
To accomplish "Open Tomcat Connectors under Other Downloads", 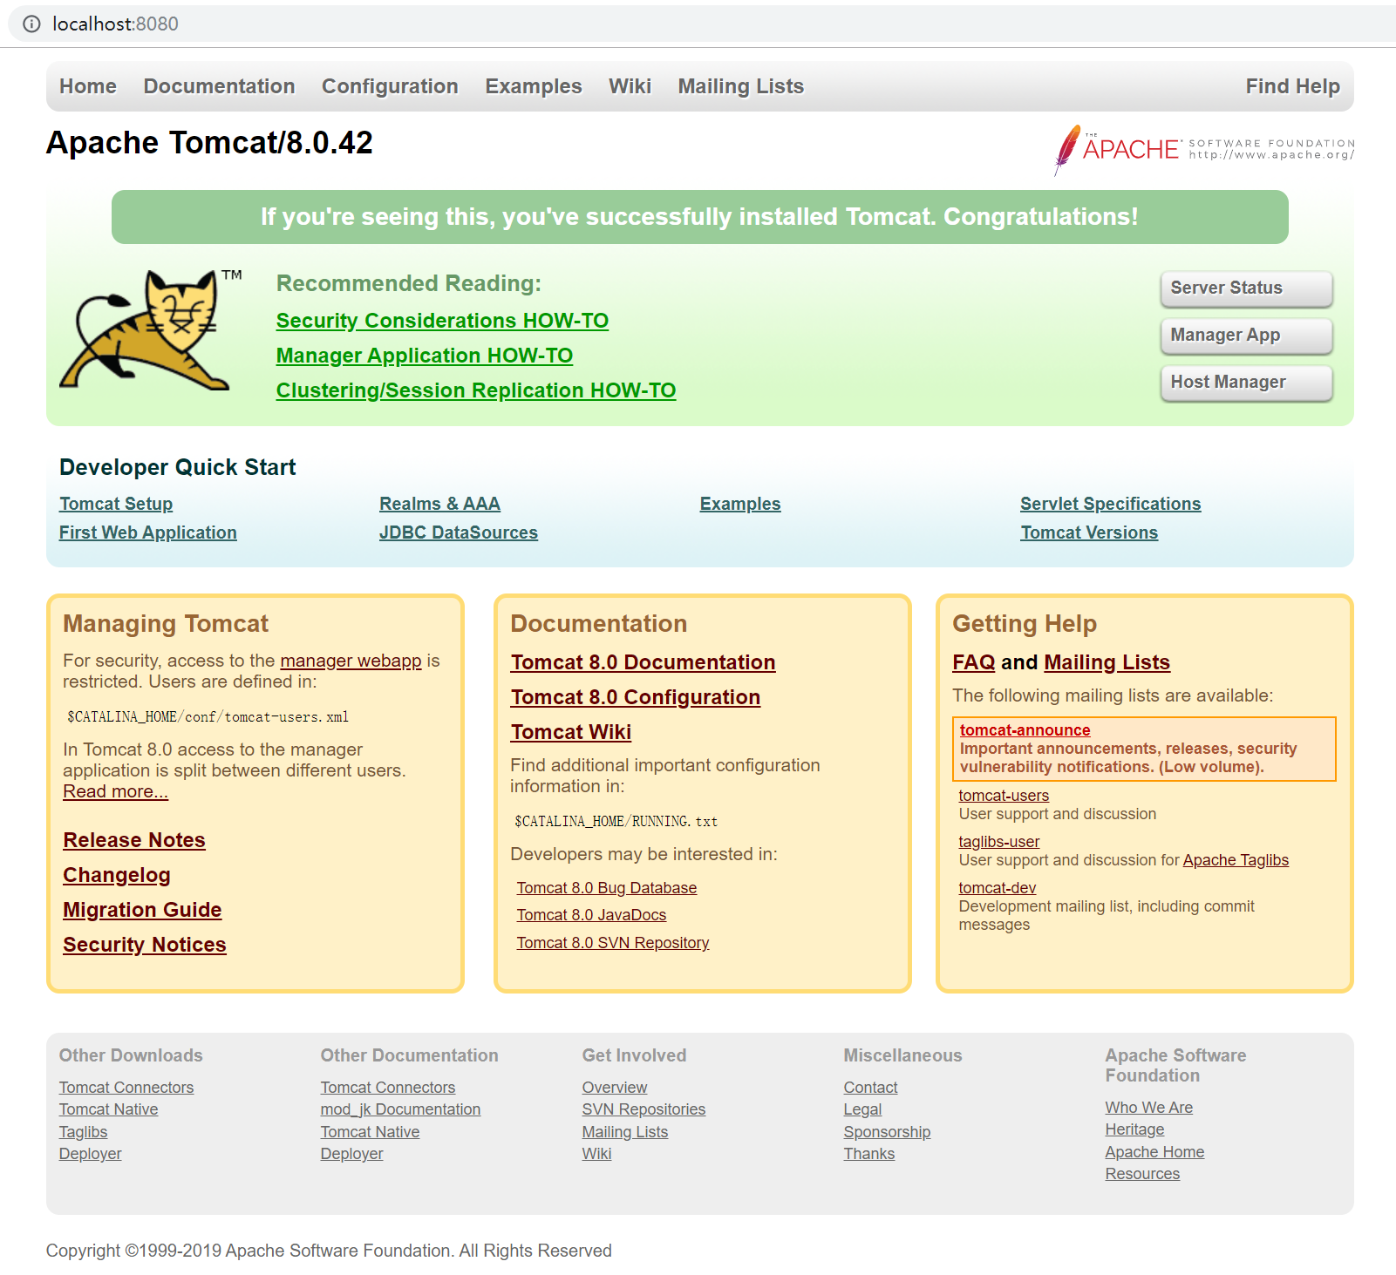I will (126, 1088).
